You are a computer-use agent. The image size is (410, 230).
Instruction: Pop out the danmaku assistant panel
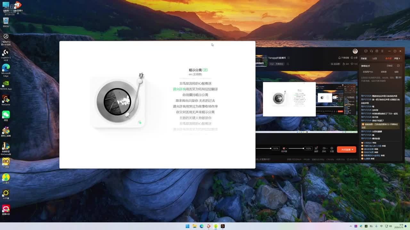click(x=398, y=66)
